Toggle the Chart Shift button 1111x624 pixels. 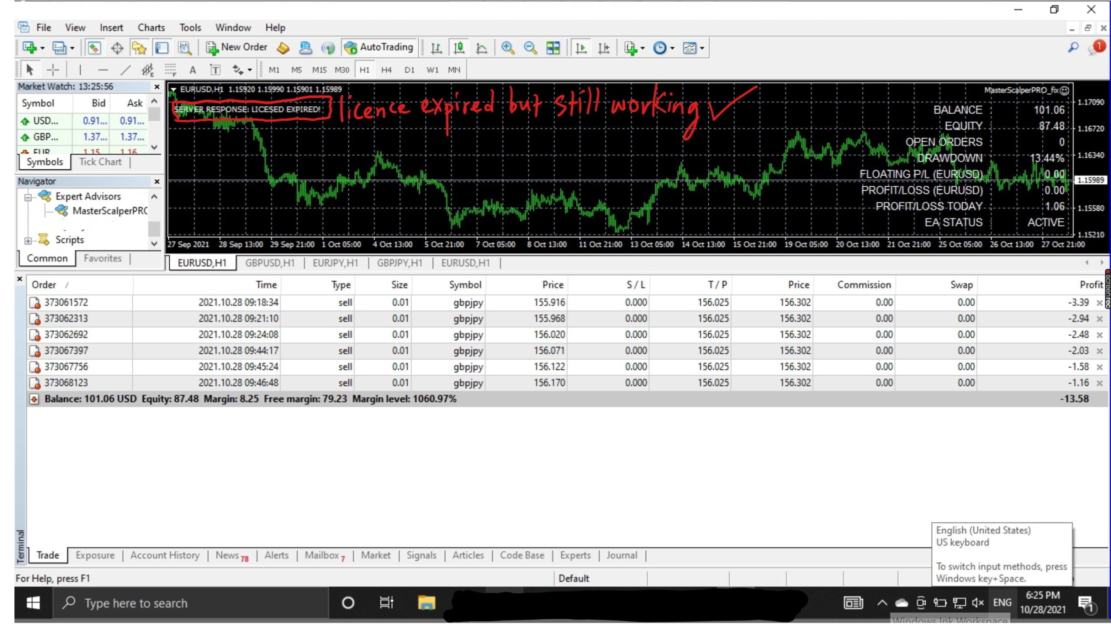[603, 48]
